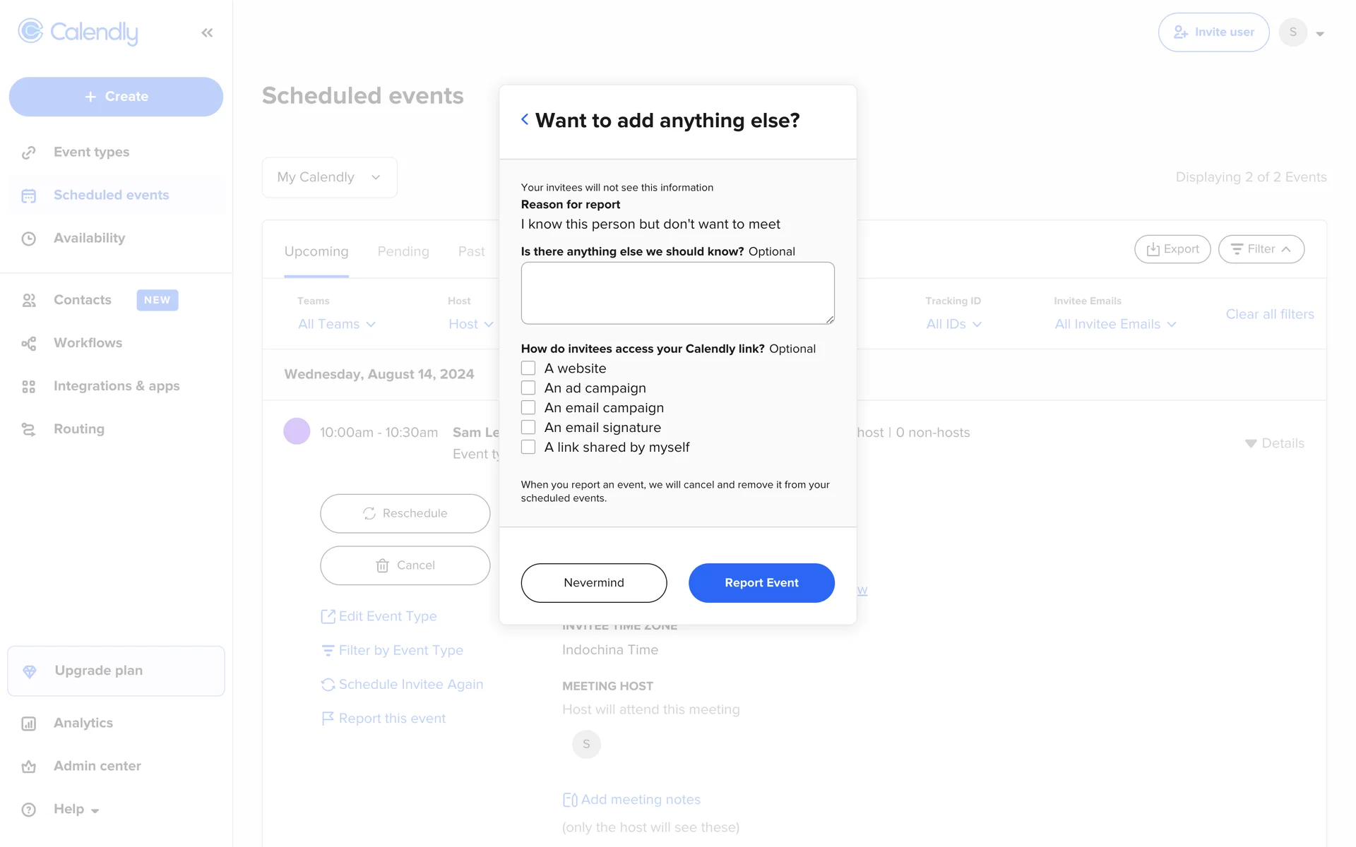The height and width of the screenshot is (847, 1356).
Task: Click the Calendly logo
Action: pyautogui.click(x=78, y=32)
